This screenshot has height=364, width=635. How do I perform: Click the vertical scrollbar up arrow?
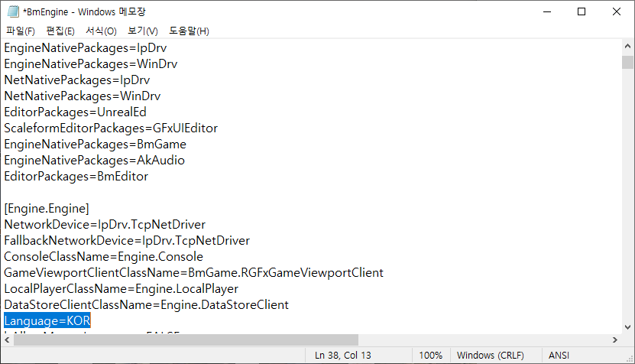627,46
